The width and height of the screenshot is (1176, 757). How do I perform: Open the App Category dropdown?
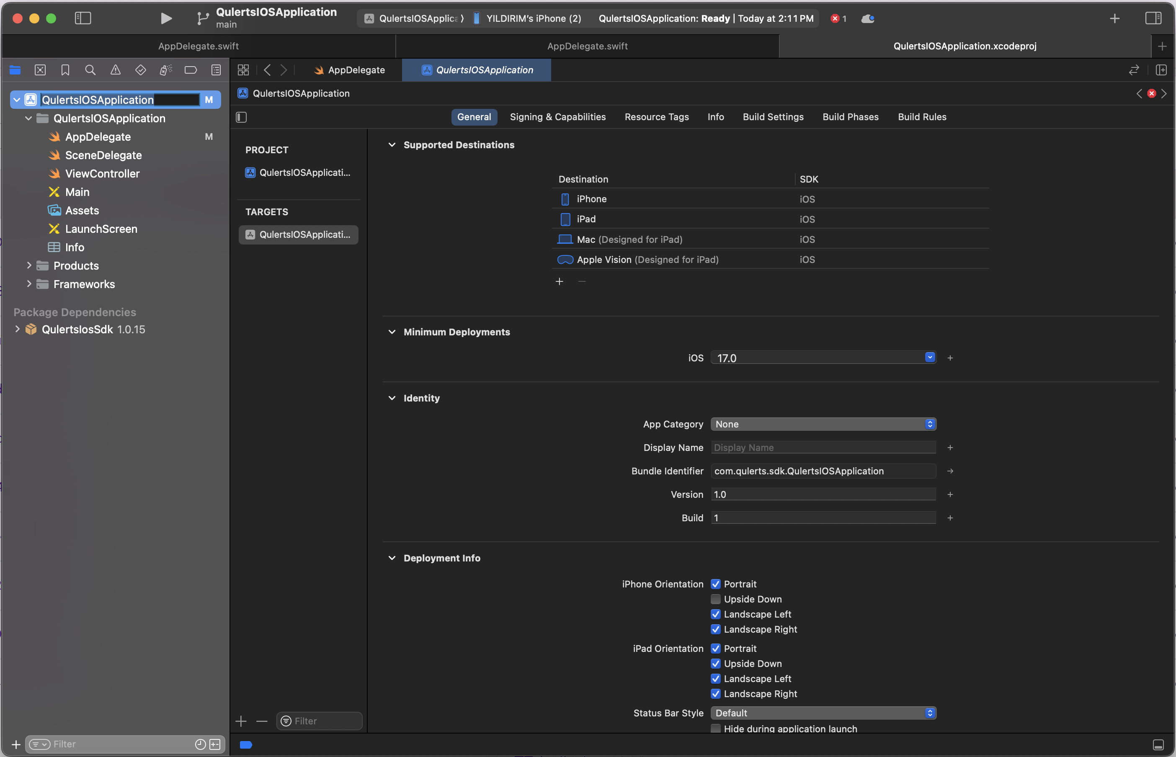pos(823,424)
